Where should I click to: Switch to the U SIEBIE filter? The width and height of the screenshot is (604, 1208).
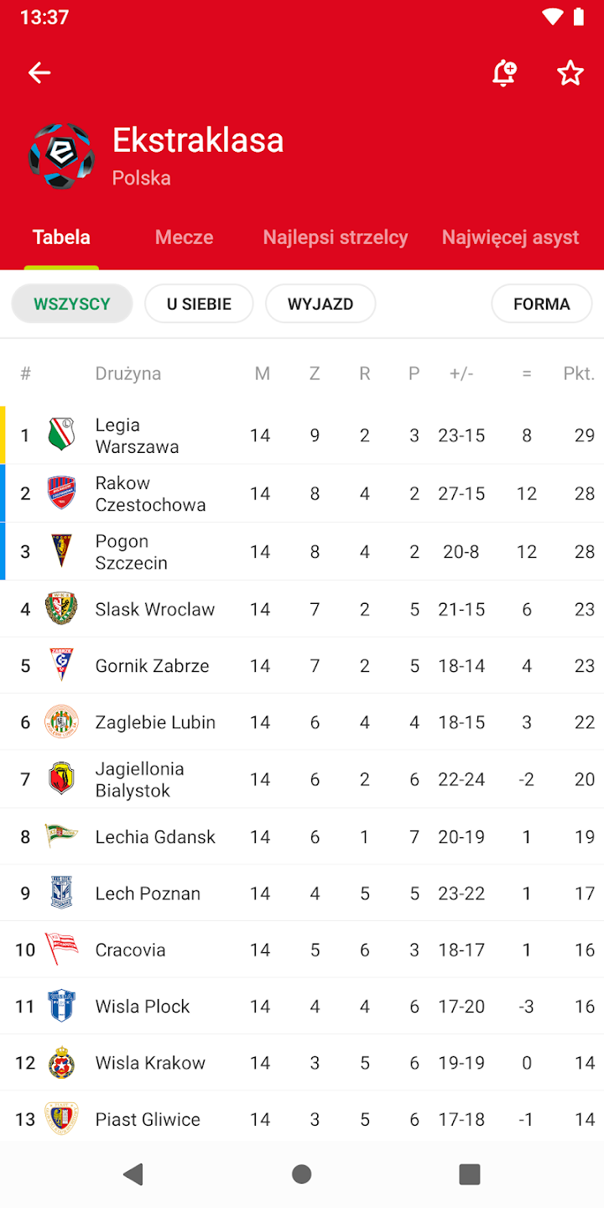pyautogui.click(x=199, y=304)
